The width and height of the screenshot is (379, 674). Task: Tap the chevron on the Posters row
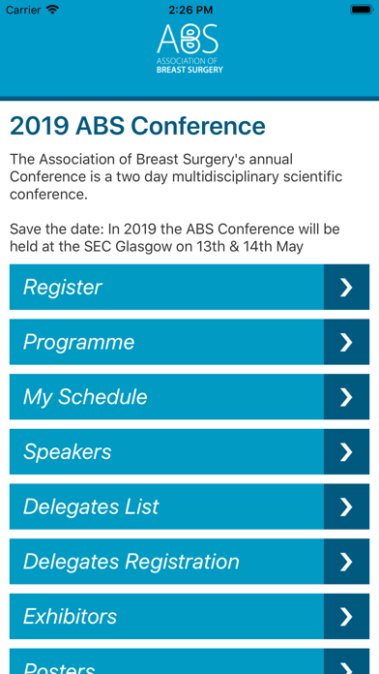tap(346, 661)
